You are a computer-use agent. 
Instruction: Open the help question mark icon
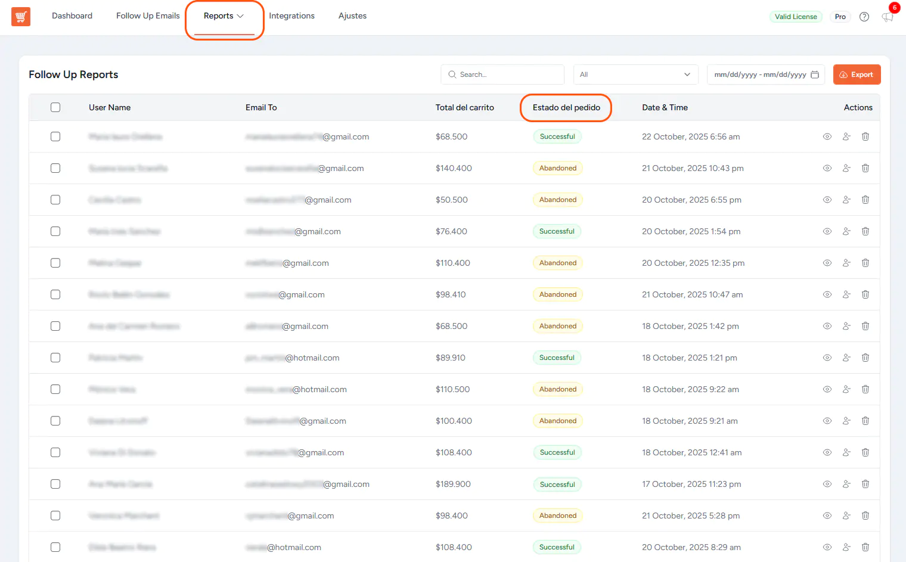click(x=864, y=17)
